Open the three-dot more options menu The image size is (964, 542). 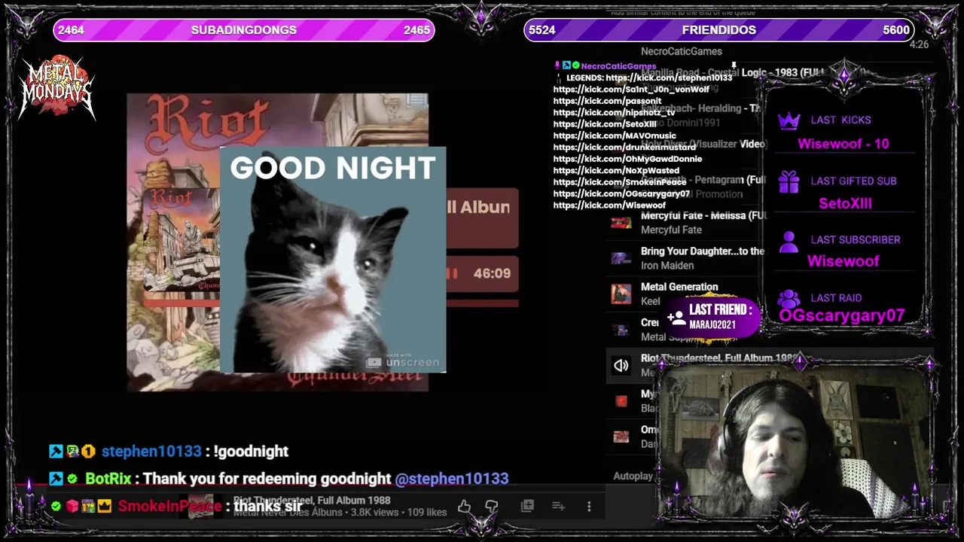(589, 507)
